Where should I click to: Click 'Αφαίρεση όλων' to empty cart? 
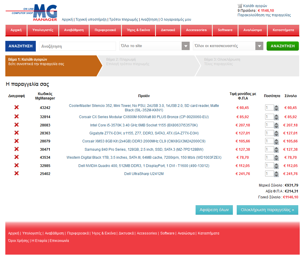click(214, 210)
